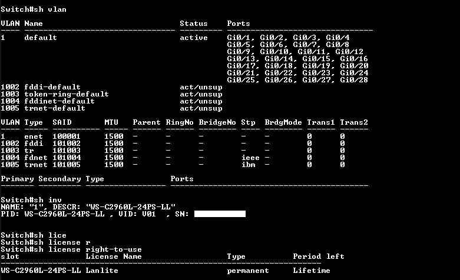This screenshot has width=460, height=280.
Task: Click SAID value '101002'
Action: tap(67, 143)
